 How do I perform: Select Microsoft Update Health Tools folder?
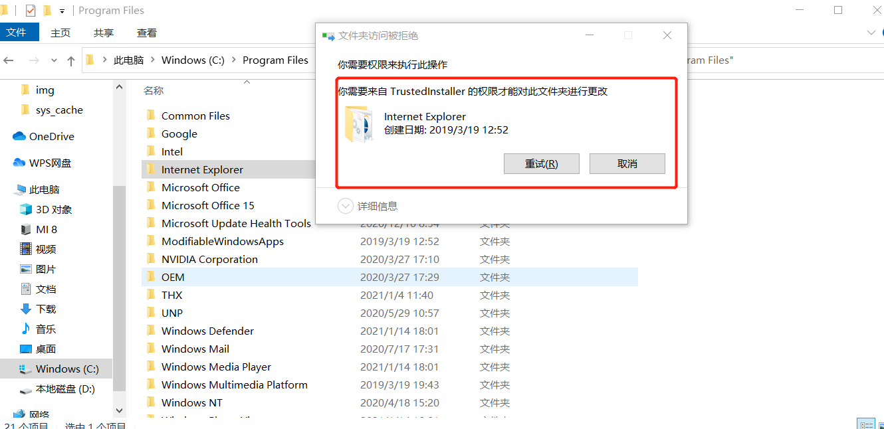[x=236, y=223]
